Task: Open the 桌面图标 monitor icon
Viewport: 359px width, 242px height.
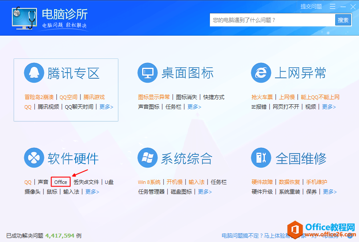Action: tap(147, 73)
